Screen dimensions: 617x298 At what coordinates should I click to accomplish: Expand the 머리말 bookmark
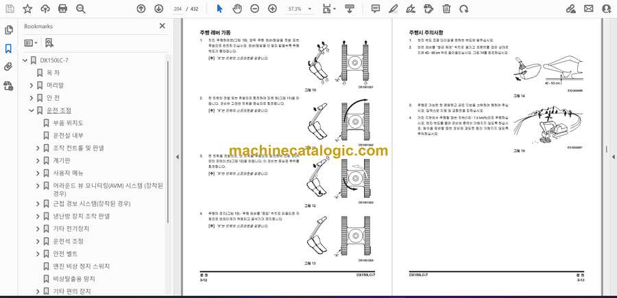32,86
